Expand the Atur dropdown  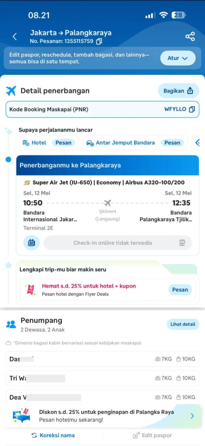click(x=178, y=58)
